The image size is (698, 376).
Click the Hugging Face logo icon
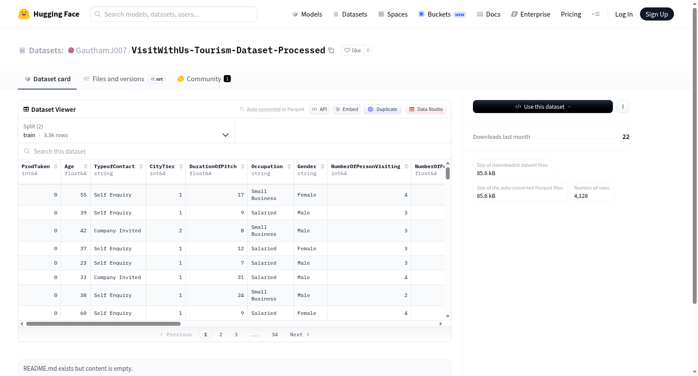(x=24, y=14)
